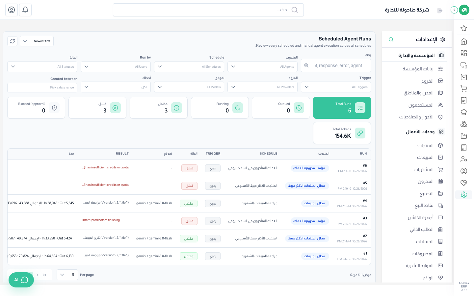Click the favorites star in icon rail

tap(464, 28)
